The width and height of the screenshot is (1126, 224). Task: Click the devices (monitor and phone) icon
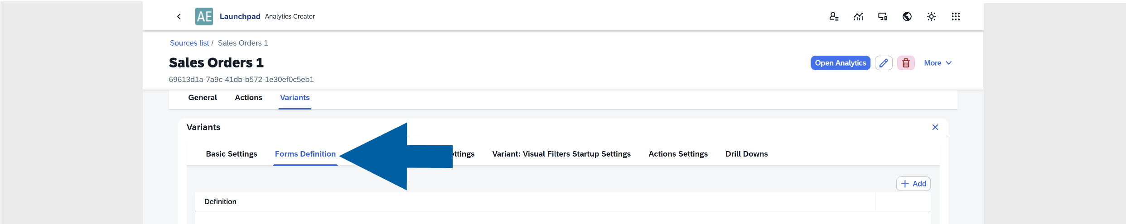(883, 17)
